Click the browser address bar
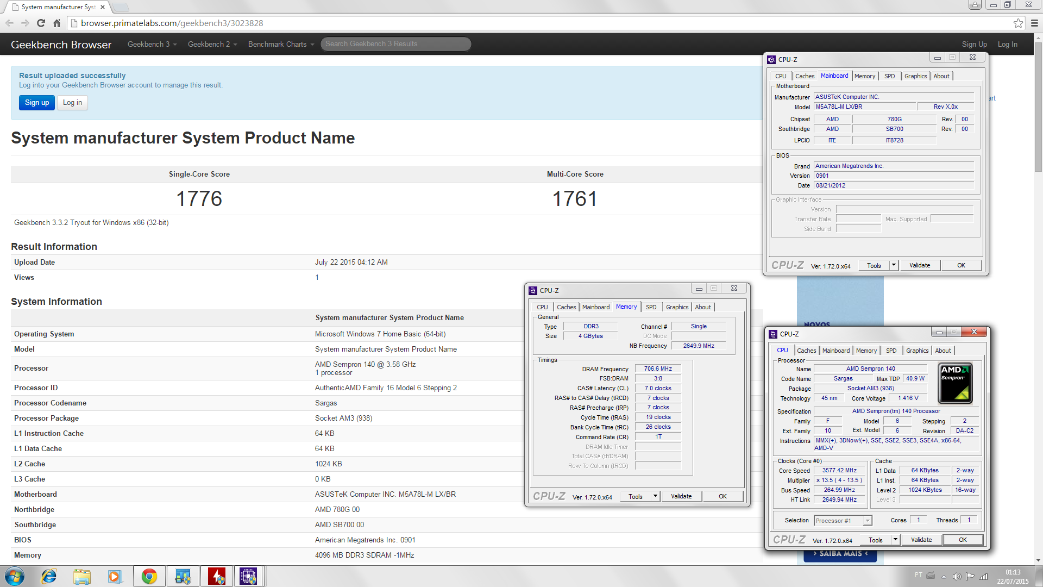 (543, 23)
